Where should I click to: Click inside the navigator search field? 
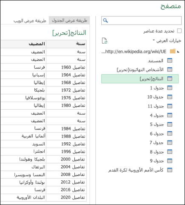tap(141, 21)
